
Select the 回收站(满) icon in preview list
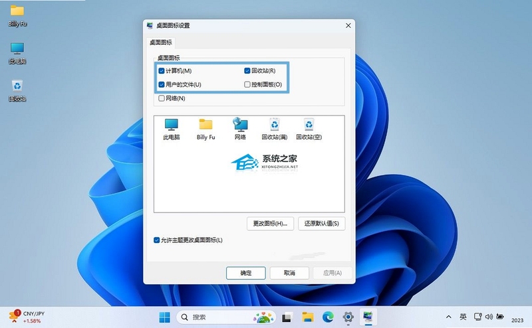point(275,129)
